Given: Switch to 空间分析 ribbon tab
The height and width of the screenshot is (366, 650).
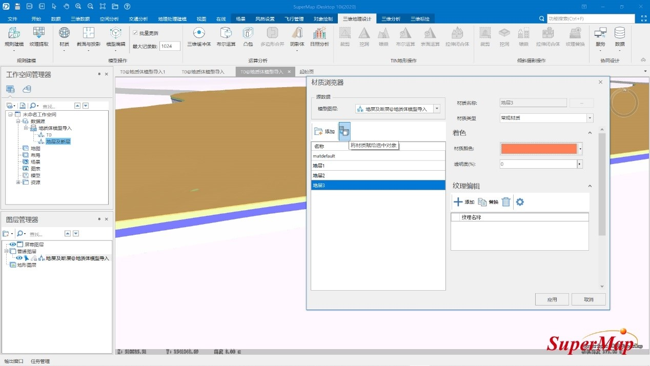Looking at the screenshot, I should pyautogui.click(x=109, y=18).
